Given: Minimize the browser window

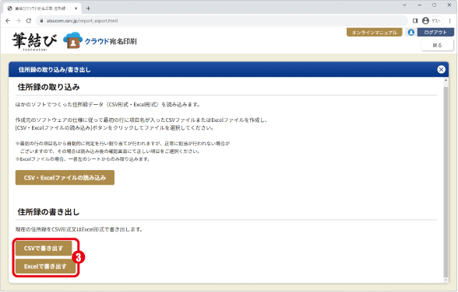Looking at the screenshot, I should 419,5.
